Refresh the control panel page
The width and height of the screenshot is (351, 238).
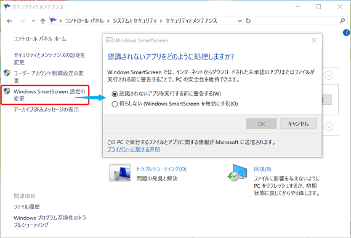tap(248, 21)
